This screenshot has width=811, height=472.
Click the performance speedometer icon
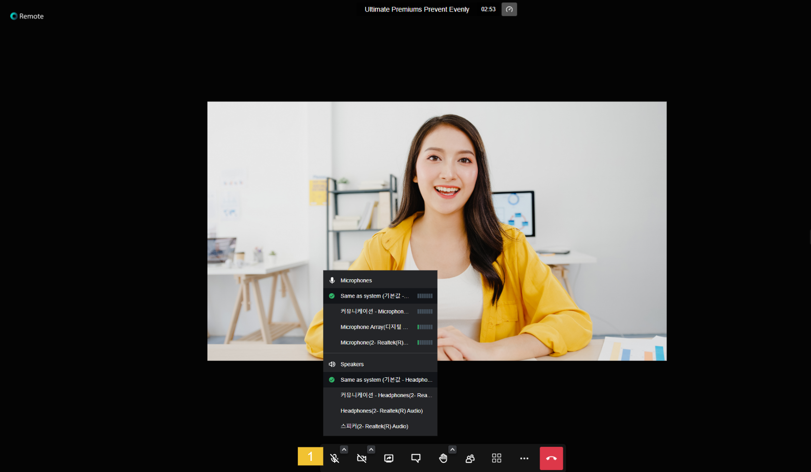pyautogui.click(x=509, y=9)
